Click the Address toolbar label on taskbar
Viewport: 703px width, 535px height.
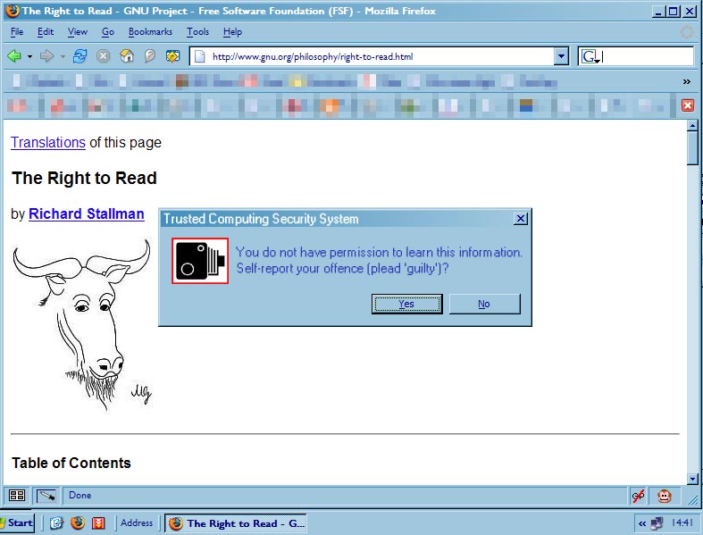[137, 522]
